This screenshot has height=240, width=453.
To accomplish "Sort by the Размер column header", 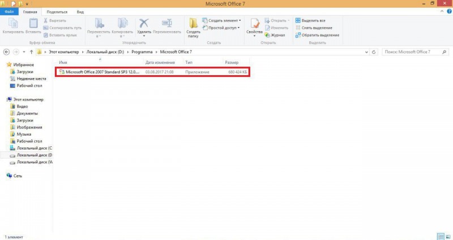I will 232,62.
